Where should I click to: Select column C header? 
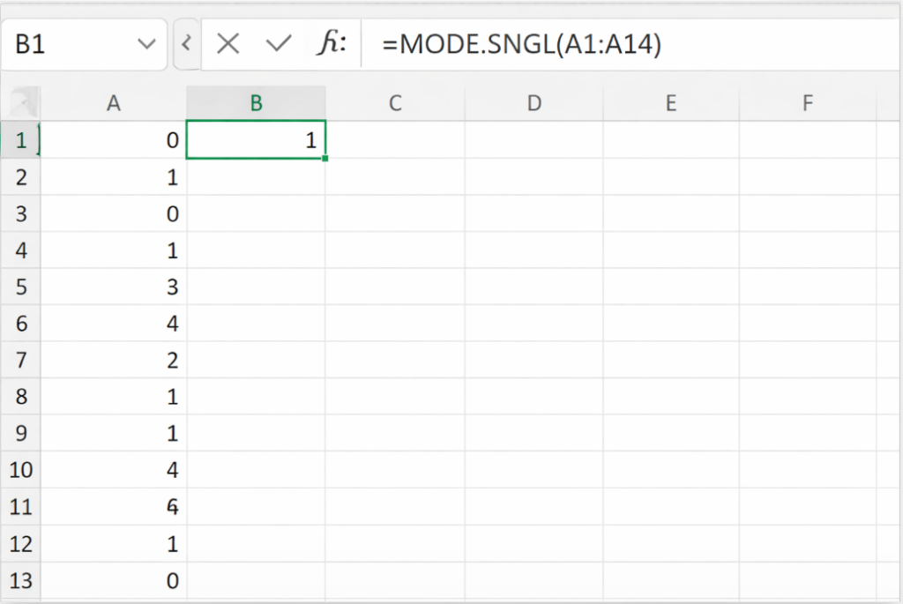tap(395, 103)
